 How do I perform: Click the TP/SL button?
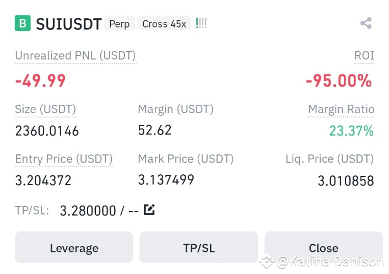click(x=199, y=247)
